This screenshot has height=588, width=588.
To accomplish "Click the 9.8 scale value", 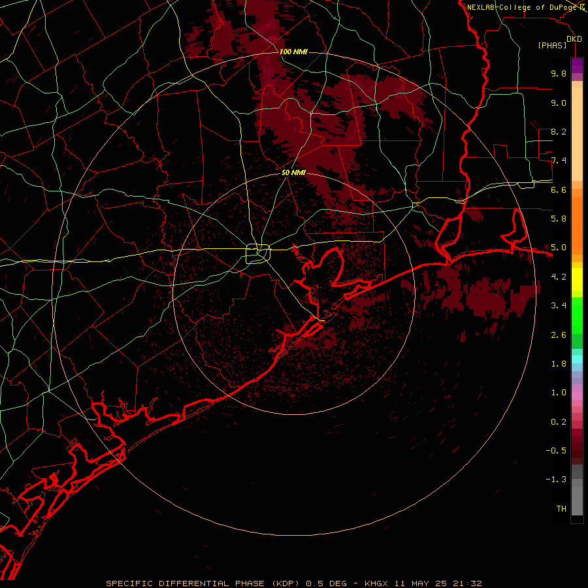I will pyautogui.click(x=559, y=74).
